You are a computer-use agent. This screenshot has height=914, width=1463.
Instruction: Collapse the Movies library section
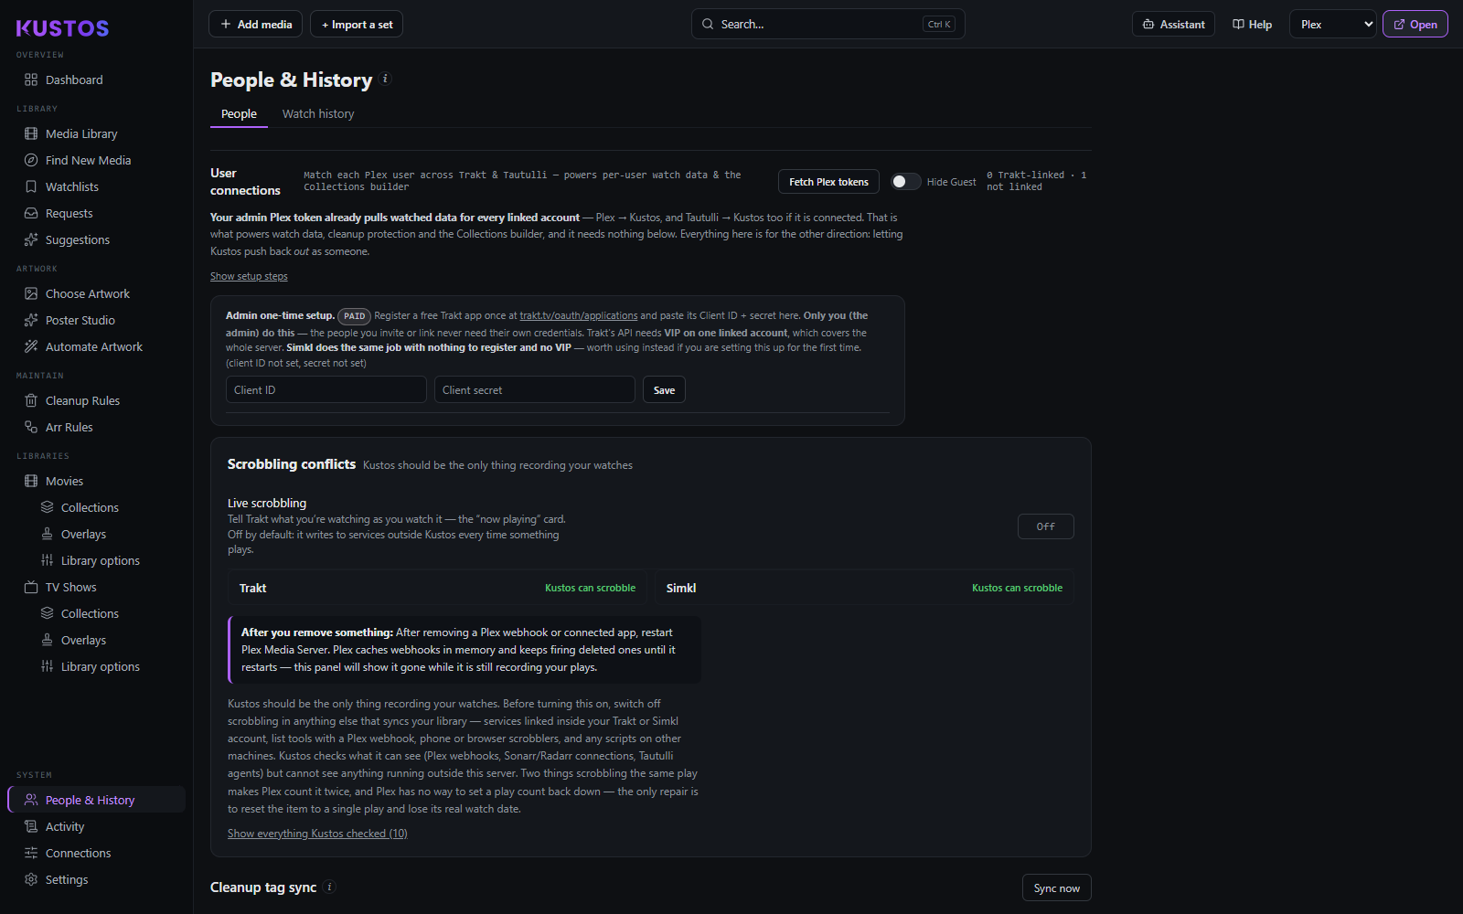tap(64, 481)
